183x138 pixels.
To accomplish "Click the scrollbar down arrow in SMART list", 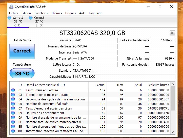I will tap(173, 132).
